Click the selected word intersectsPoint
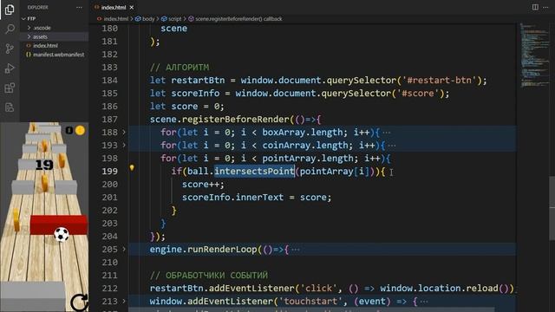This screenshot has width=555, height=312. click(254, 172)
